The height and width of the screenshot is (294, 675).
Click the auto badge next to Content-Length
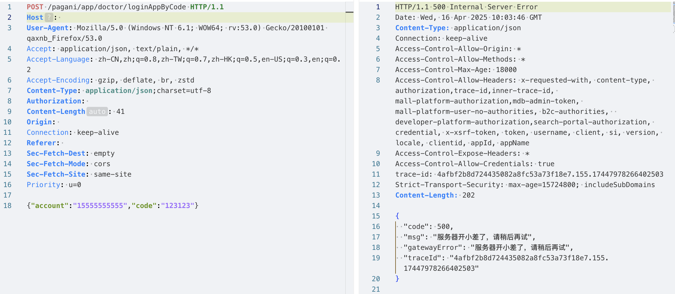click(x=97, y=112)
